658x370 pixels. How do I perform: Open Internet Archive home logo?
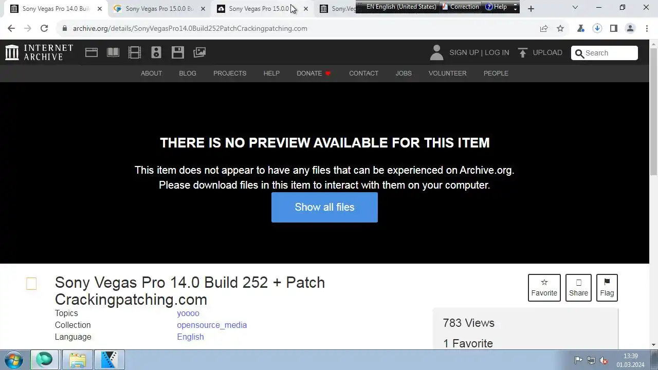pos(39,52)
